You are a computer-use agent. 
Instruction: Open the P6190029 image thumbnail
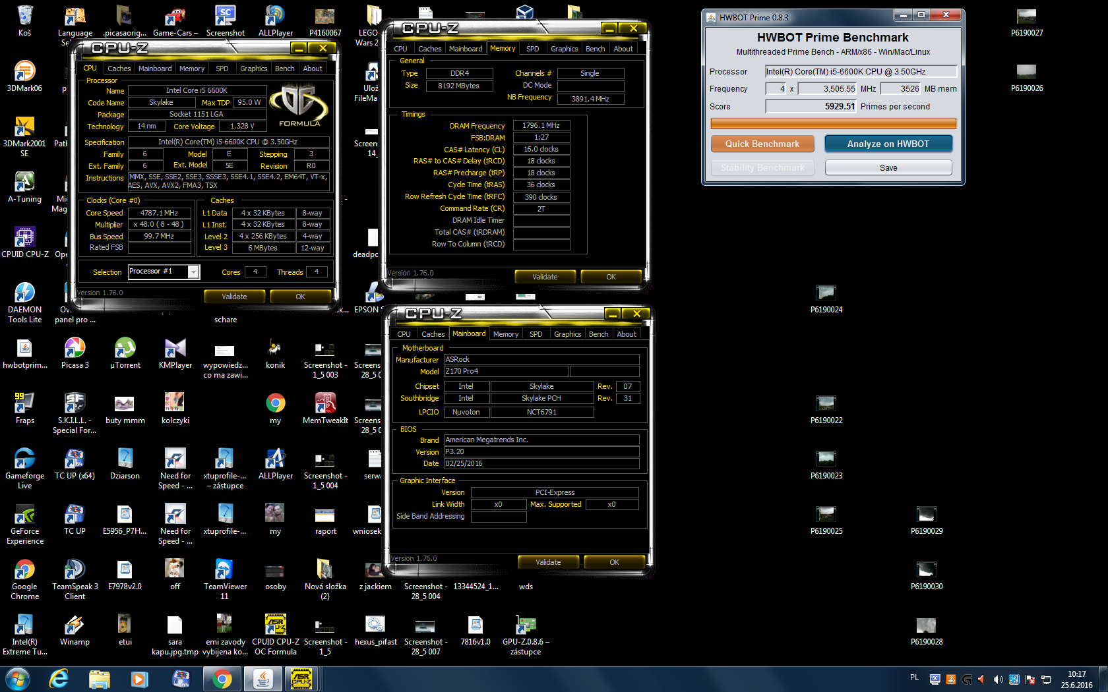click(x=927, y=519)
